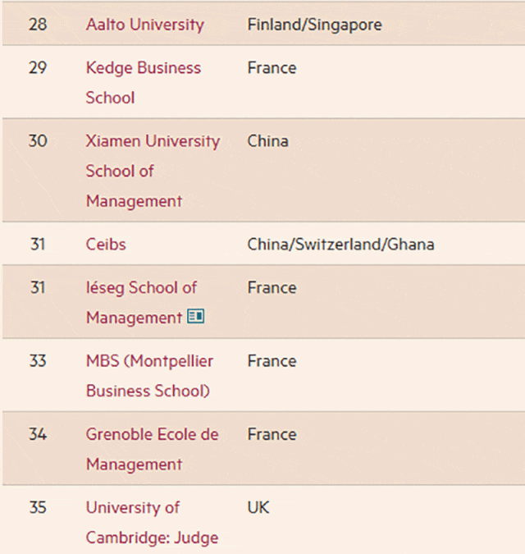Click France in the Montpellier row

coord(272,361)
